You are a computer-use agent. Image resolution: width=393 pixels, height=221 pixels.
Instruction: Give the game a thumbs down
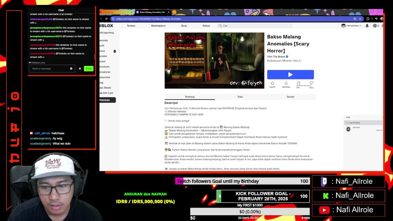311,83
